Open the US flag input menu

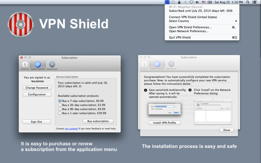point(204,2)
